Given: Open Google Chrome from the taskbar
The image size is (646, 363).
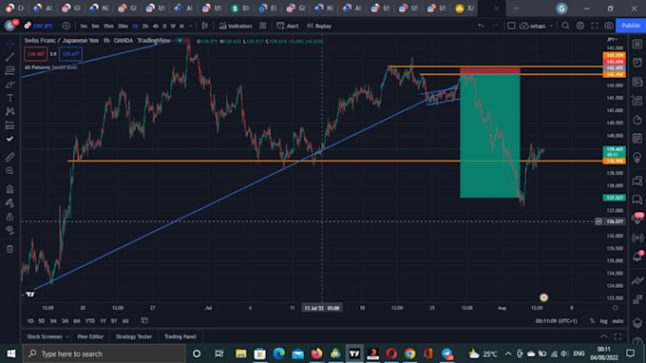Looking at the screenshot, I should pos(409,353).
